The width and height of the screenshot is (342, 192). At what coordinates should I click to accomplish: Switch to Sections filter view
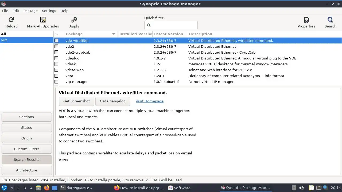[26, 117]
